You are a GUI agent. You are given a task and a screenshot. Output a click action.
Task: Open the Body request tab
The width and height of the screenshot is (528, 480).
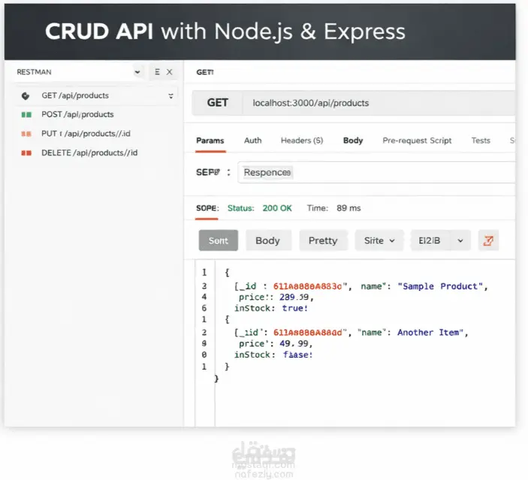[353, 140]
